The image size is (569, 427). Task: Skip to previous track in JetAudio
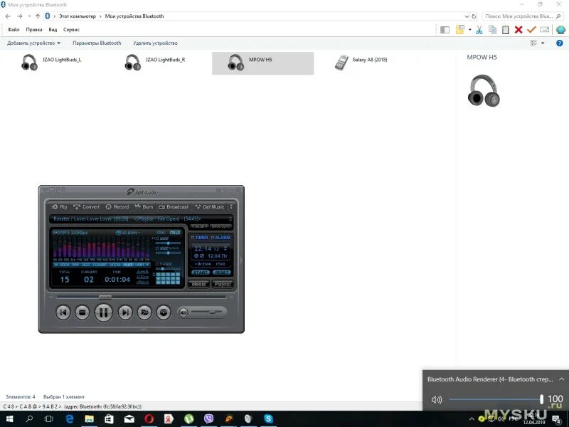[x=63, y=312]
